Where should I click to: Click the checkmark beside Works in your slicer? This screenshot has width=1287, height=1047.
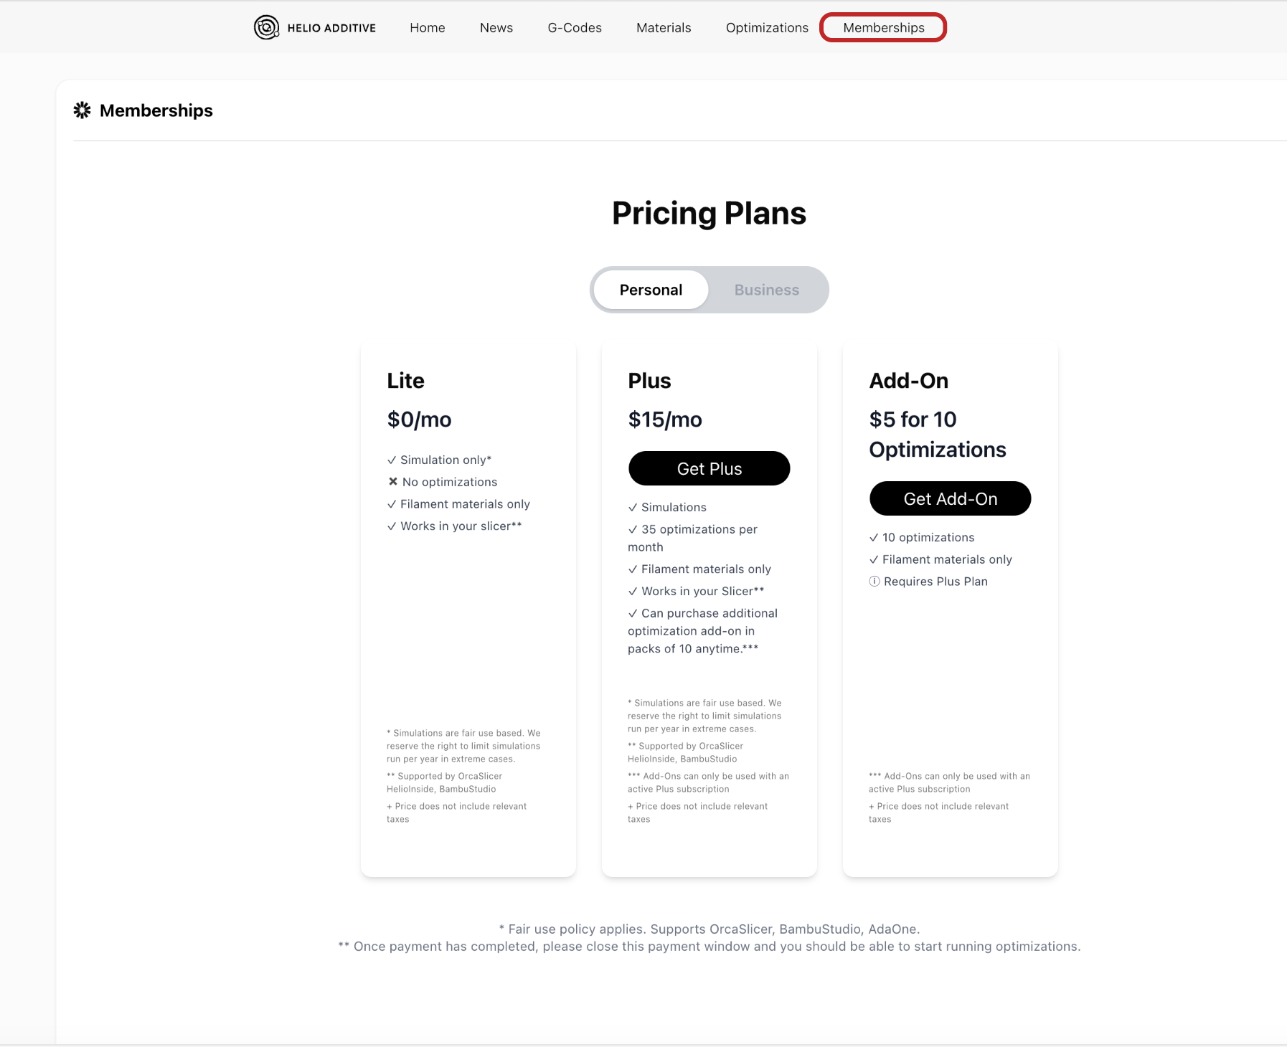coord(392,526)
